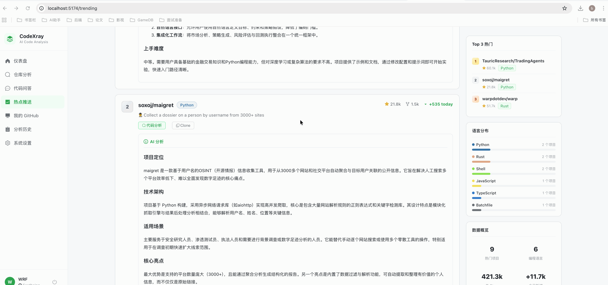608x285 pixels.
Task: Go to the 代码问答 page
Action: click(33, 88)
